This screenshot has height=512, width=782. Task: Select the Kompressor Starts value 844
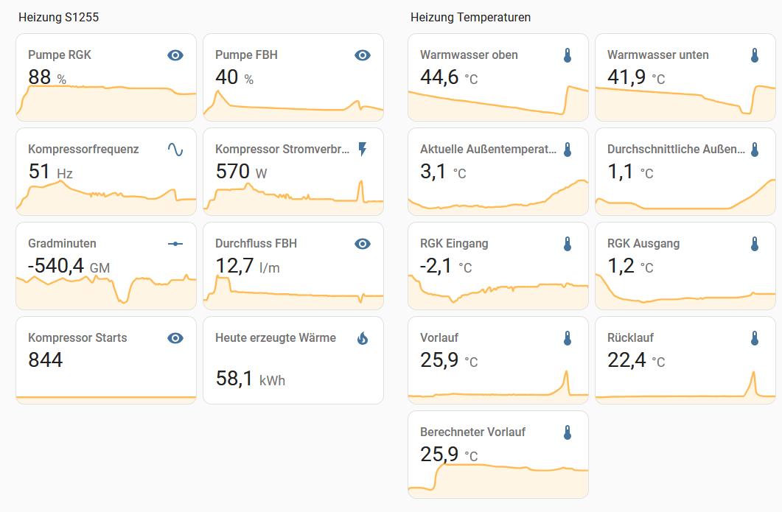point(46,360)
